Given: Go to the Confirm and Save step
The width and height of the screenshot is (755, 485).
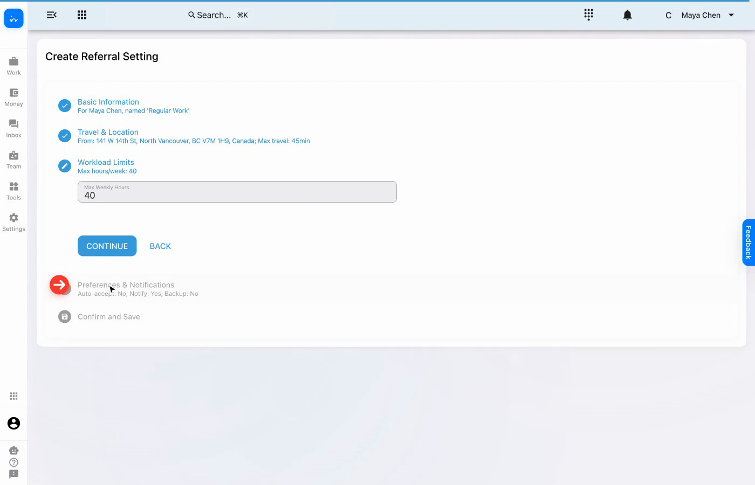Looking at the screenshot, I should click(109, 317).
